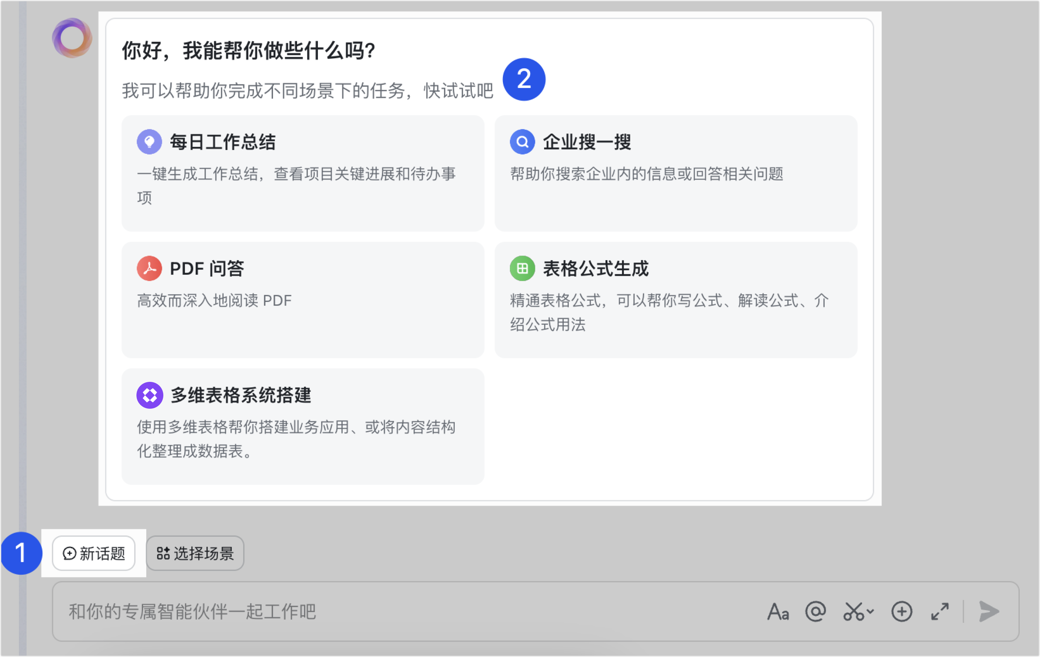
Task: Click the search icon of 企业搜一搜
Action: click(522, 142)
